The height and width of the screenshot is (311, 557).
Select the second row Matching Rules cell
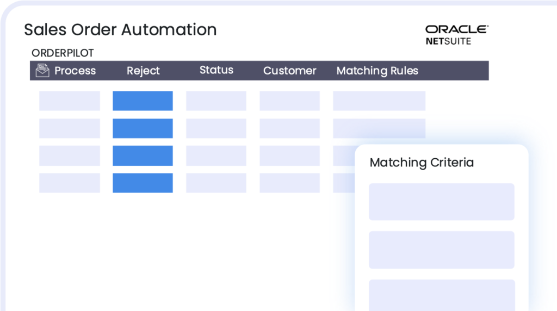tap(379, 128)
